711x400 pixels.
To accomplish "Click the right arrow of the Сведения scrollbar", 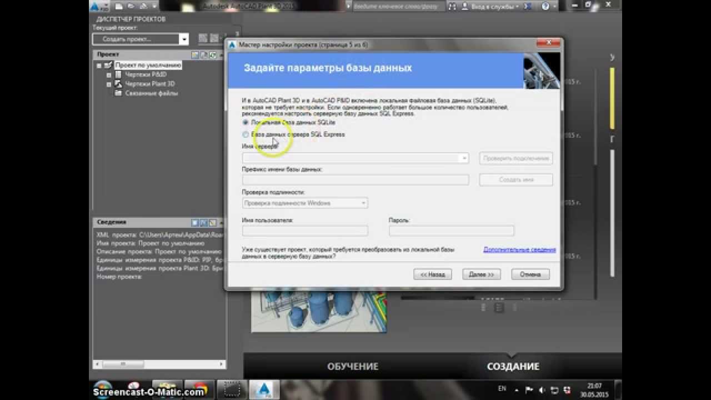I will (221, 364).
